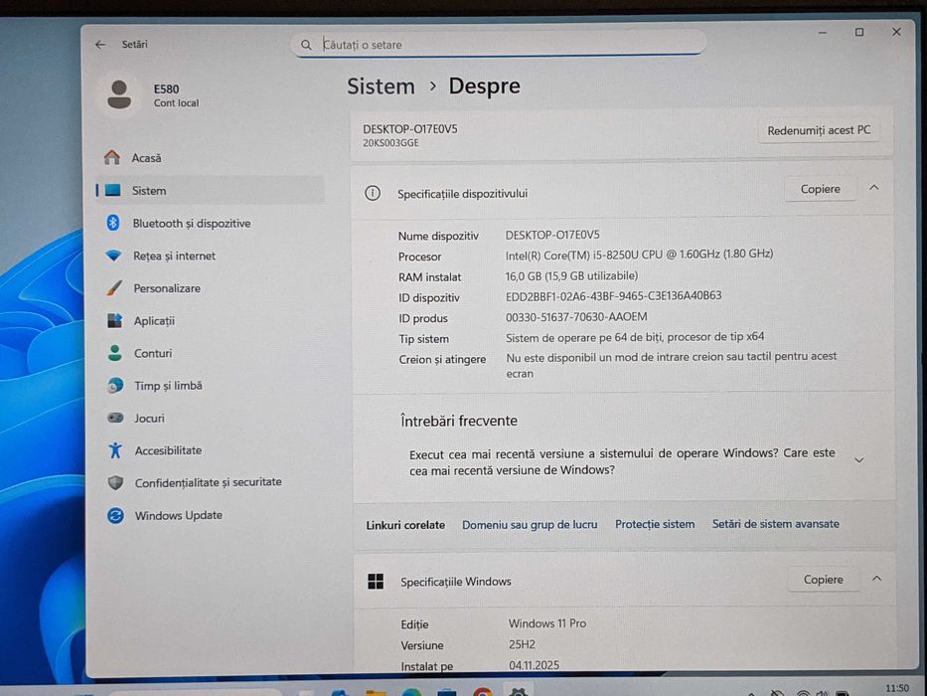The width and height of the screenshot is (927, 696).
Task: Open the Accesibilitate figure icon
Action: [x=115, y=450]
